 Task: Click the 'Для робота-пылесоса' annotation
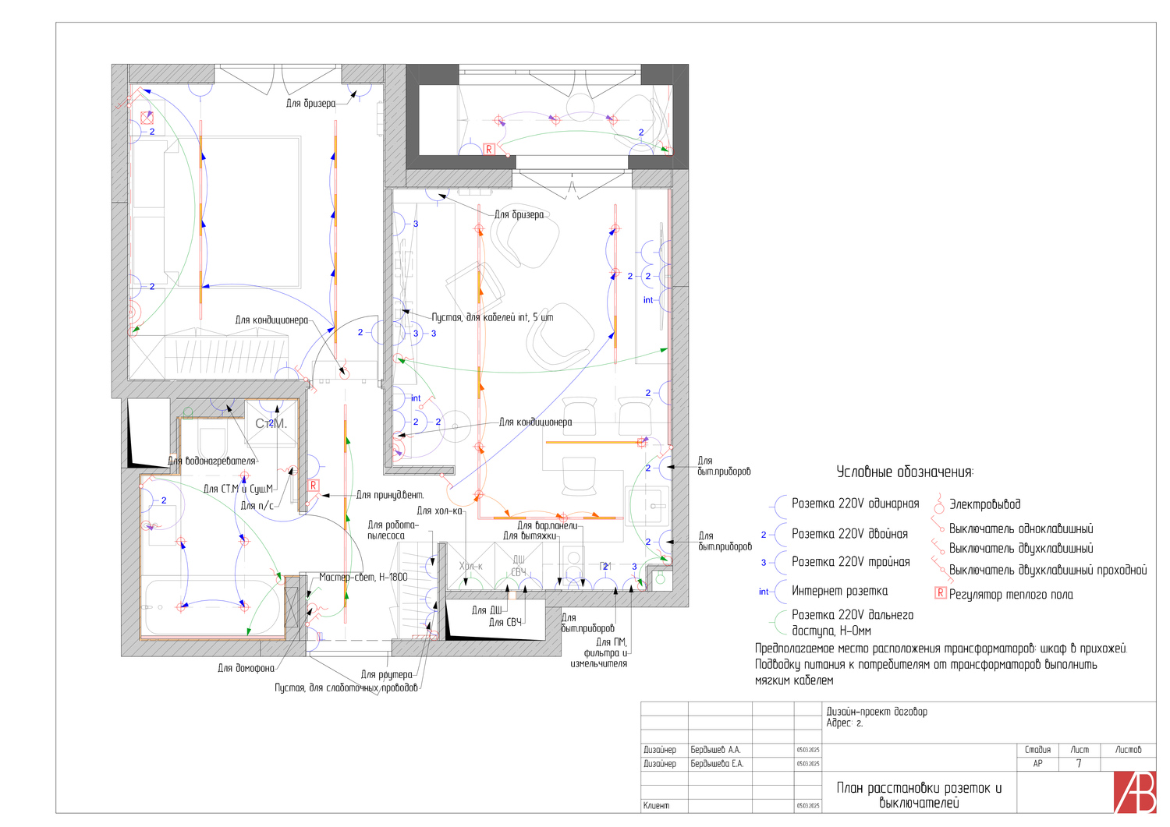[392, 530]
